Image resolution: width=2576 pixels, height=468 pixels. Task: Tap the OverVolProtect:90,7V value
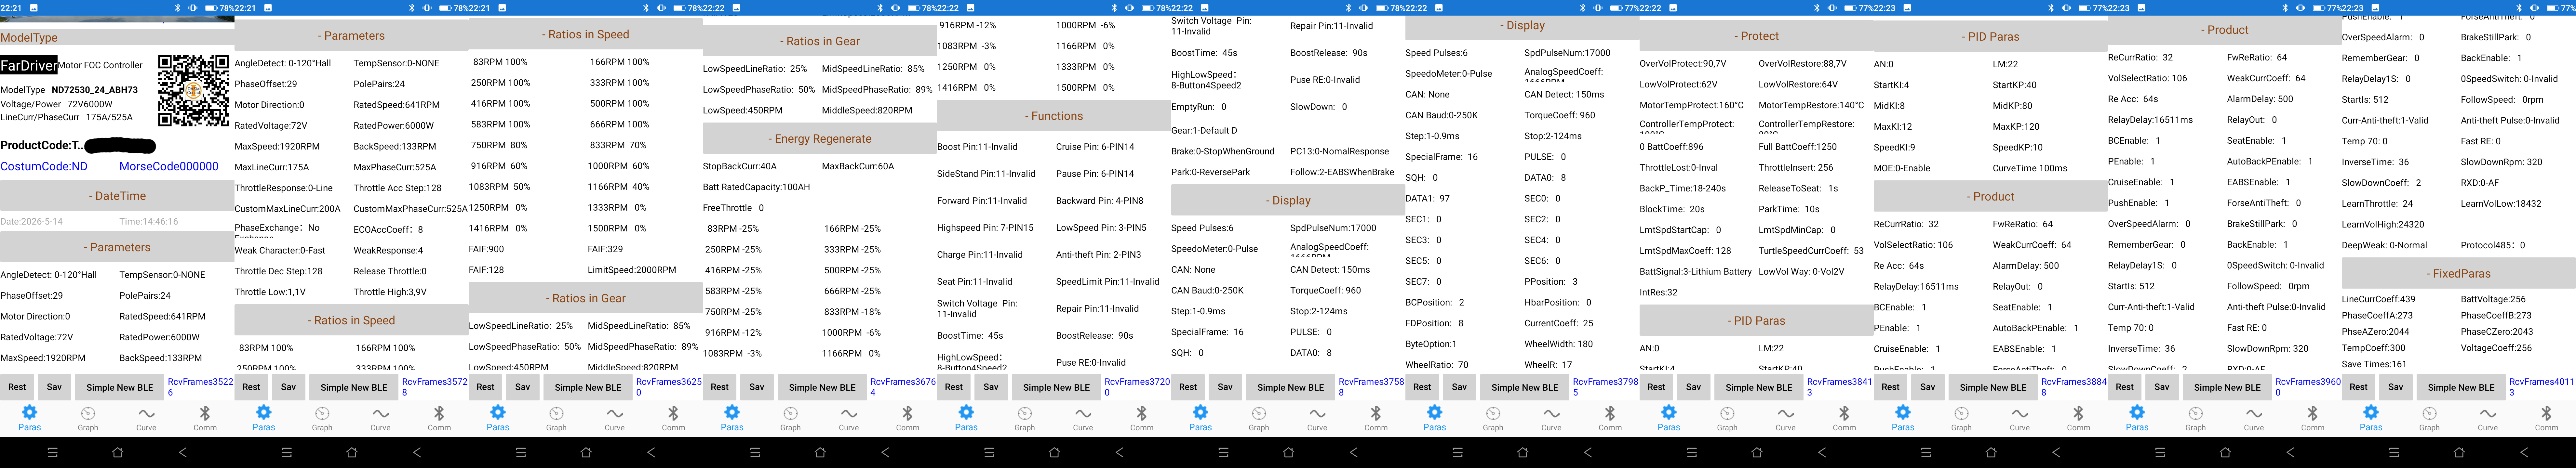[x=1683, y=64]
